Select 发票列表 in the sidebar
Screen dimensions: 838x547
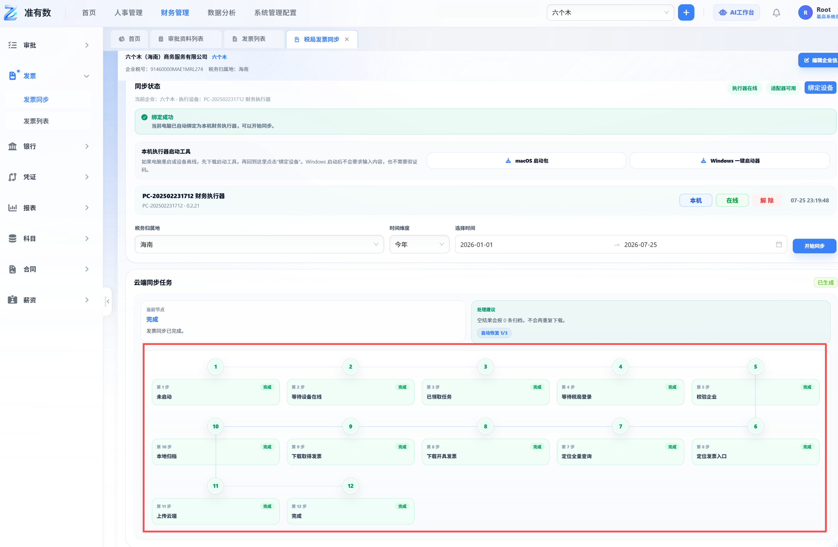pos(49,121)
